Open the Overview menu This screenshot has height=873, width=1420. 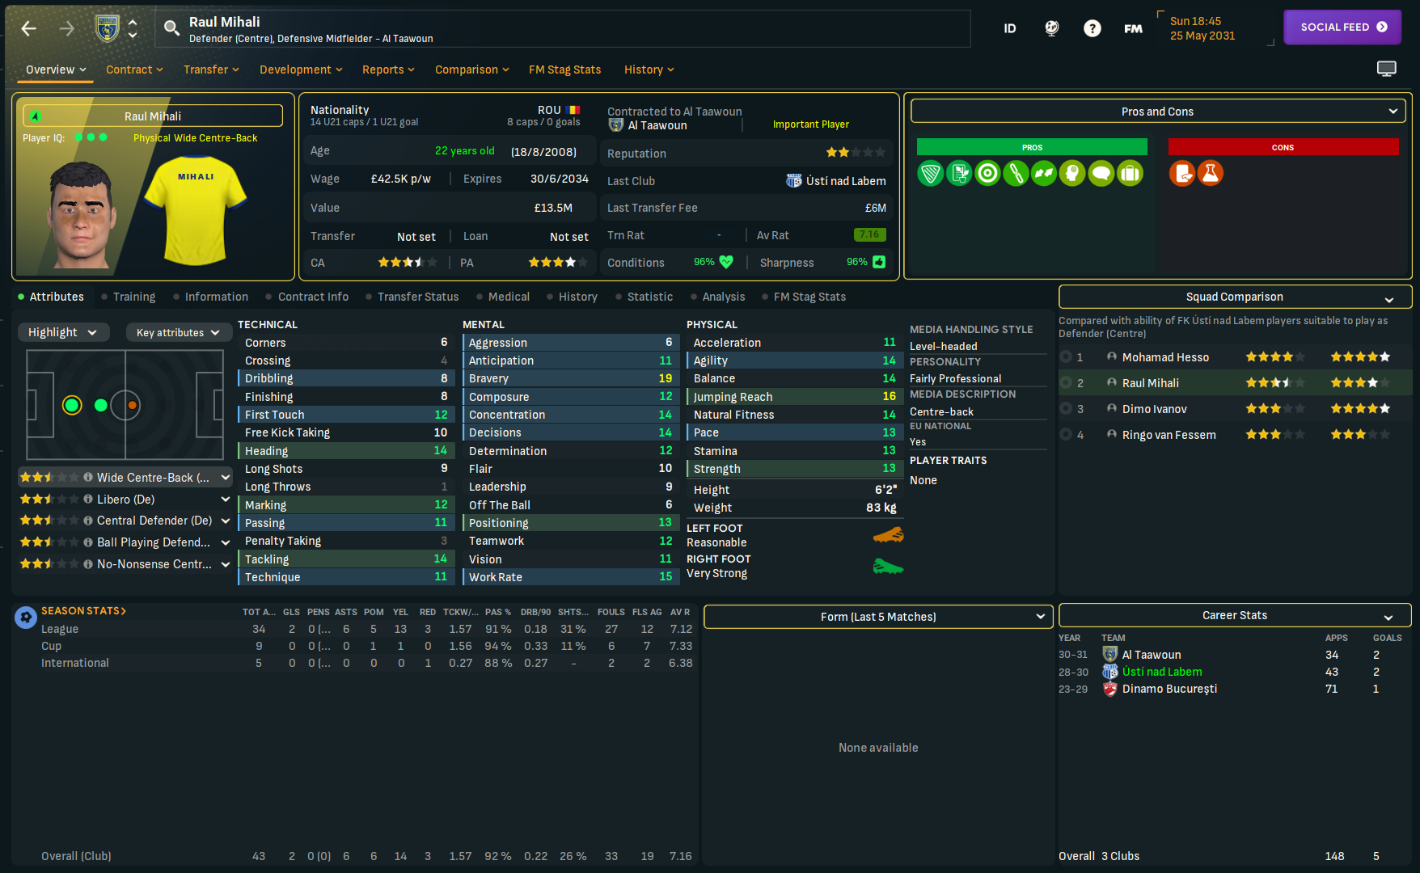56,70
